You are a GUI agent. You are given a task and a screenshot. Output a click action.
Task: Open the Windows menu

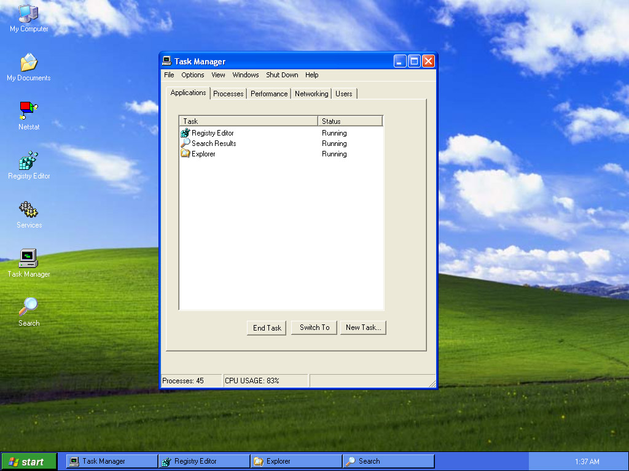tap(246, 75)
